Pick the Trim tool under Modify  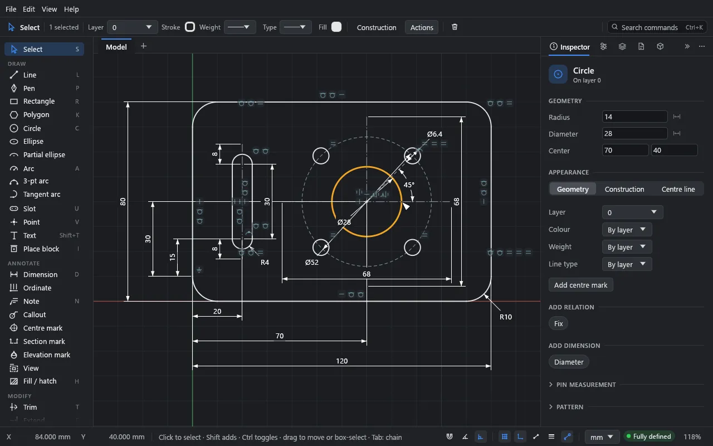[x=45, y=408]
